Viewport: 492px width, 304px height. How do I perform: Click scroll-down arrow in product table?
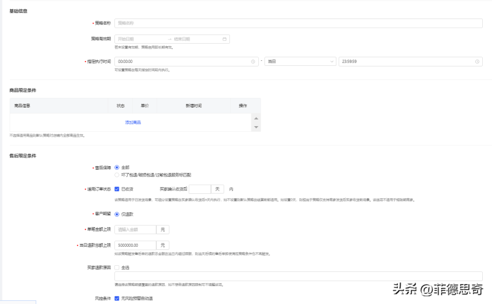(x=256, y=127)
